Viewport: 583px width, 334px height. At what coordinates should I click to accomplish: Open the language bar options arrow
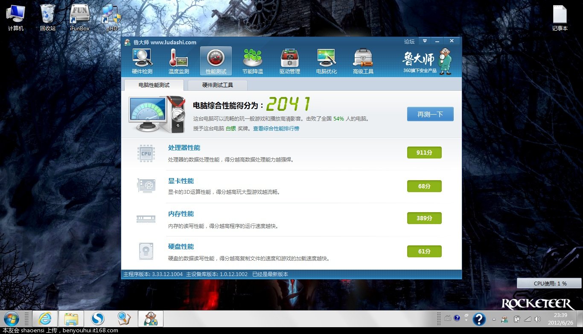(x=466, y=320)
